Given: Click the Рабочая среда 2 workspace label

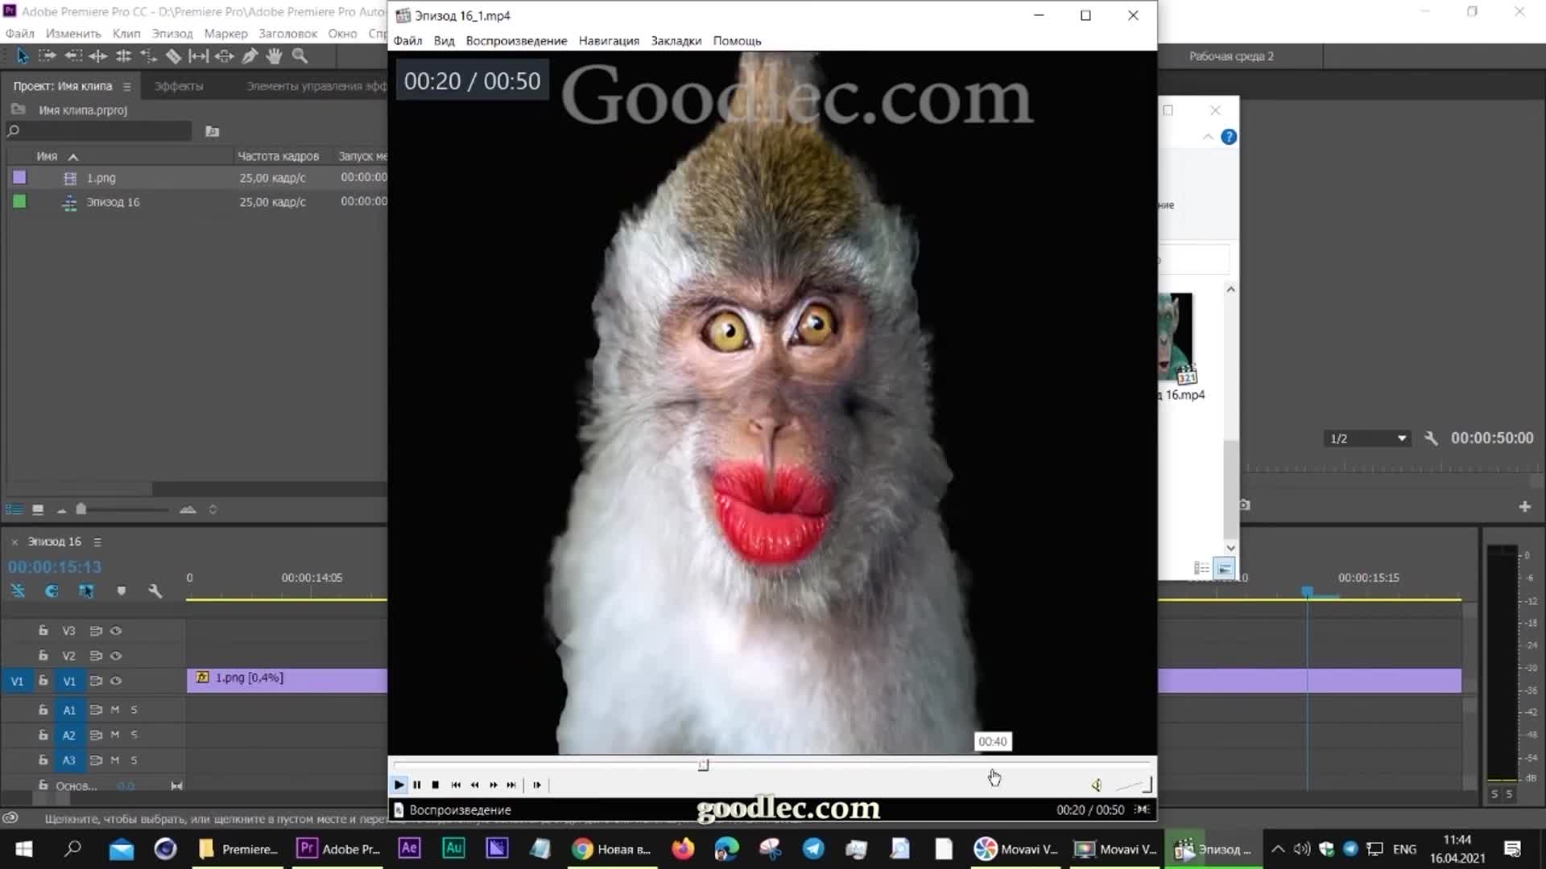Looking at the screenshot, I should click(1231, 56).
